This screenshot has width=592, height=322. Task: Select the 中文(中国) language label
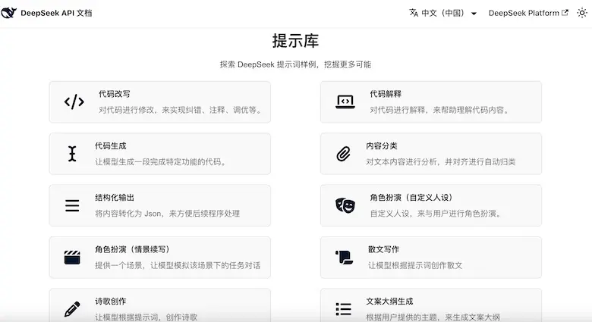point(442,13)
